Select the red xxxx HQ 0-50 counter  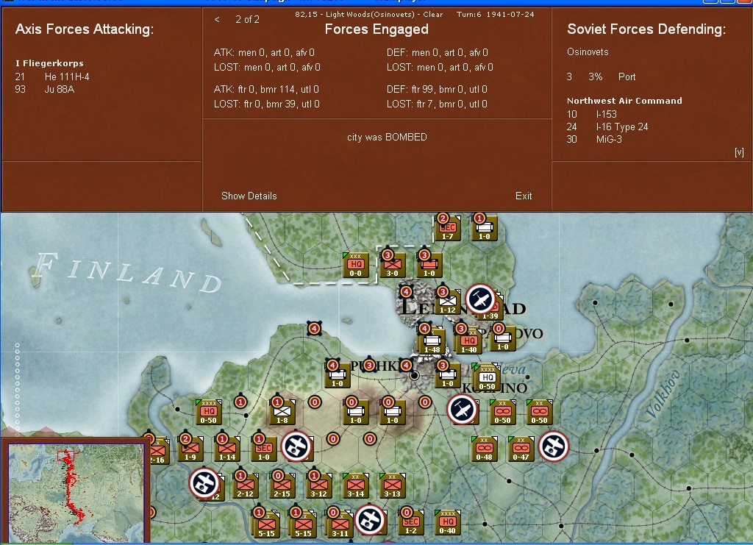point(208,413)
